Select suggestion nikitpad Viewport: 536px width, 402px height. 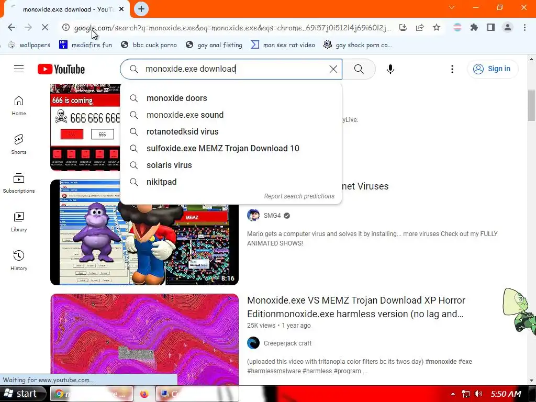pyautogui.click(x=231, y=182)
